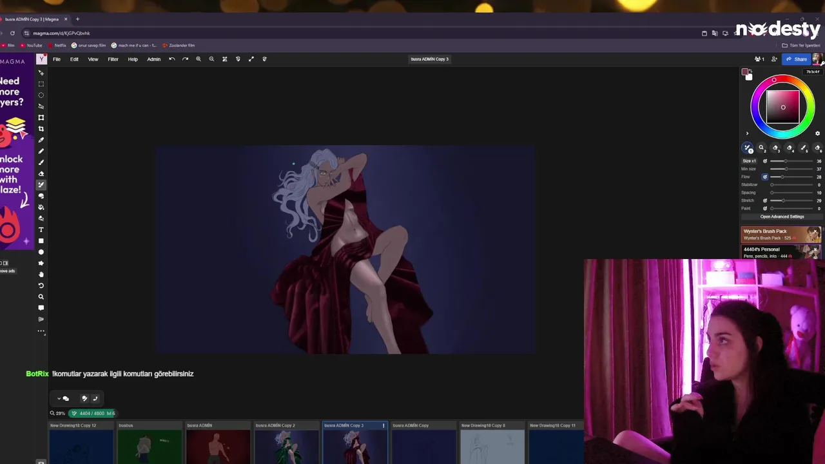Click the hex color field 7b3c4f

pos(813,72)
